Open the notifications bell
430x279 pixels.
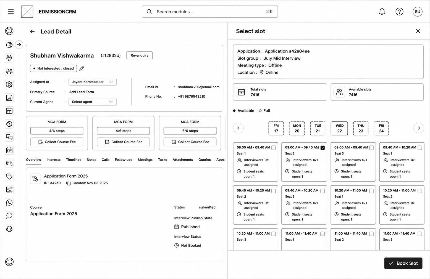382,12
